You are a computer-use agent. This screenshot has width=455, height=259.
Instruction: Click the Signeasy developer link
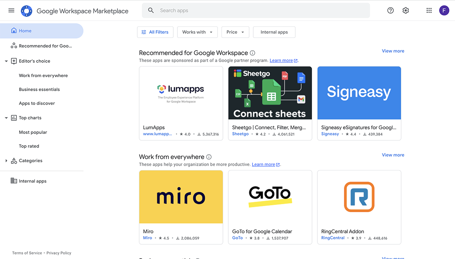tap(330, 134)
